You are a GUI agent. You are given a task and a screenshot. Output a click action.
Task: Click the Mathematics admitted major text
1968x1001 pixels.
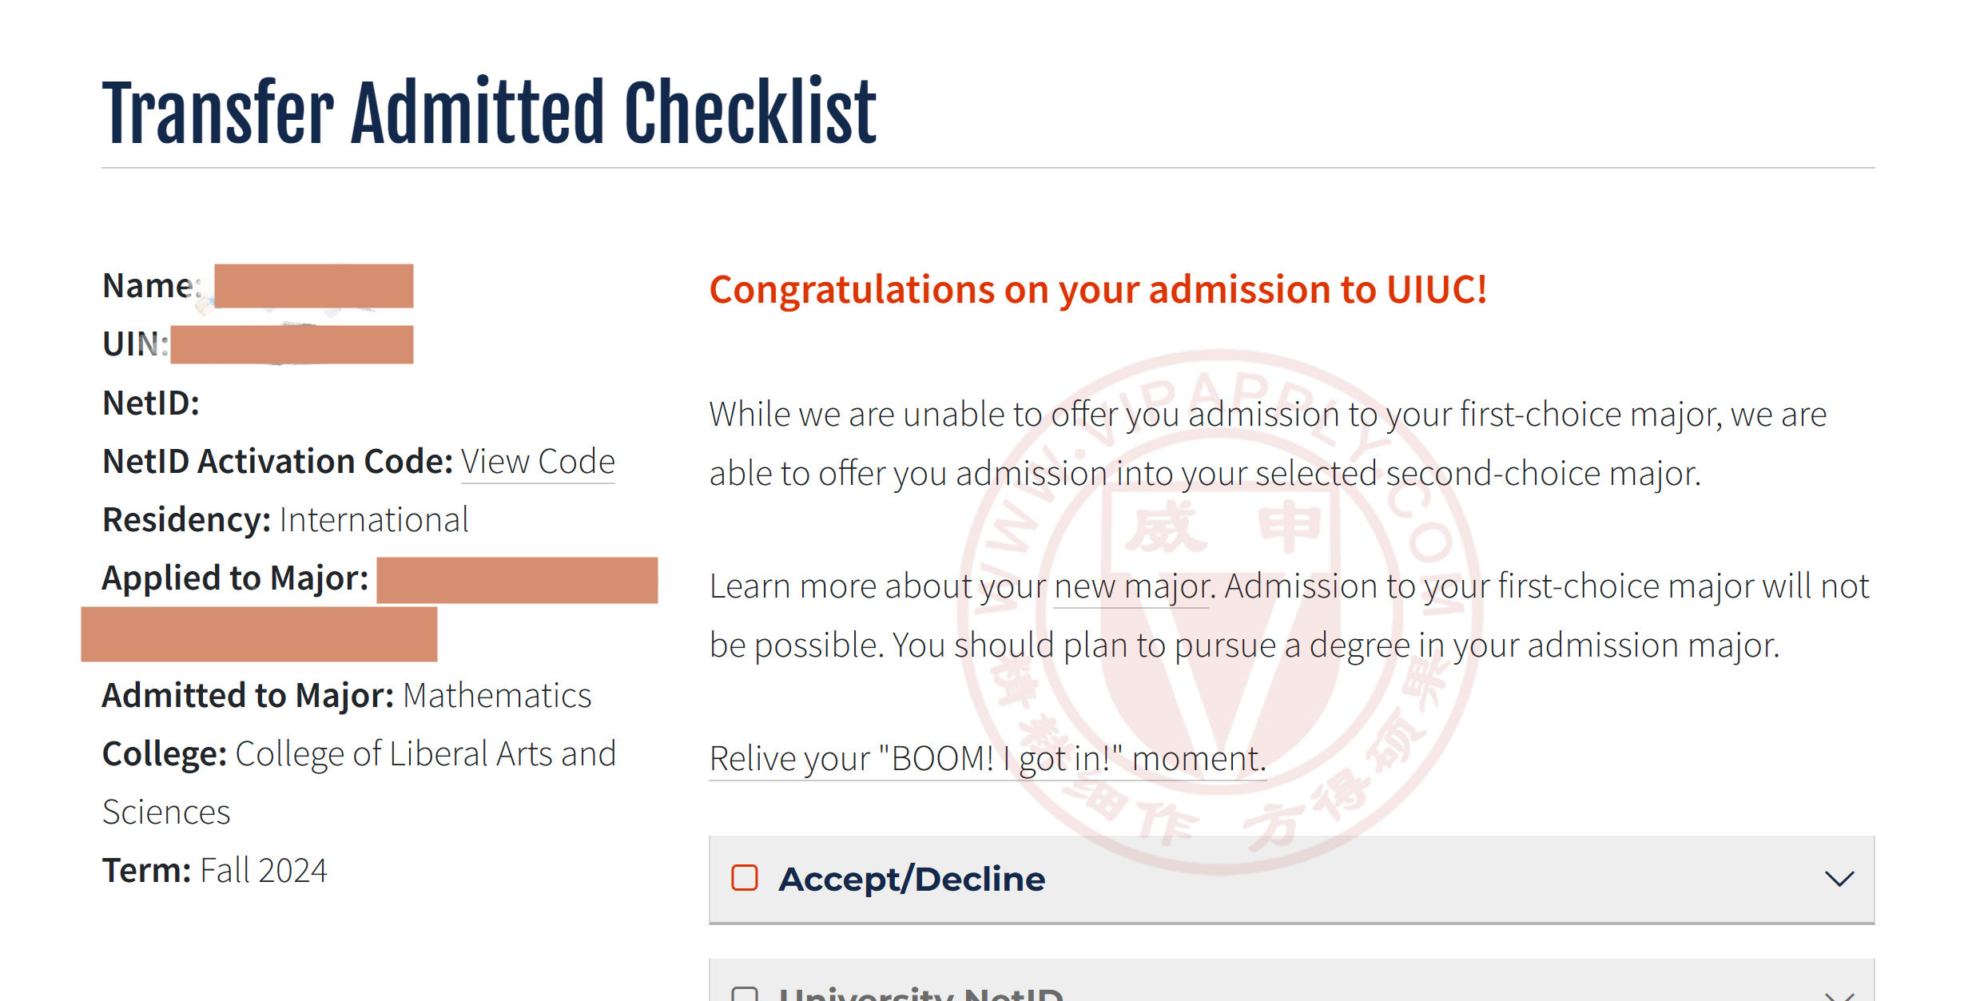pyautogui.click(x=497, y=696)
